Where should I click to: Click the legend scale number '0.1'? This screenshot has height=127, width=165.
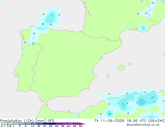click(x=3, y=126)
